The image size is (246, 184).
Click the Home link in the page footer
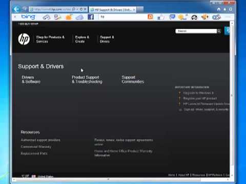click(172, 175)
